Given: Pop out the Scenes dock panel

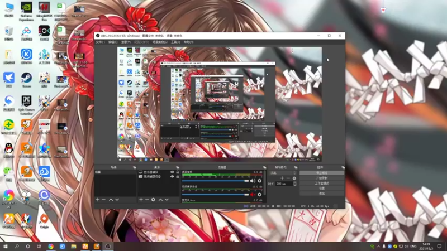Looking at the screenshot, I should [135, 167].
